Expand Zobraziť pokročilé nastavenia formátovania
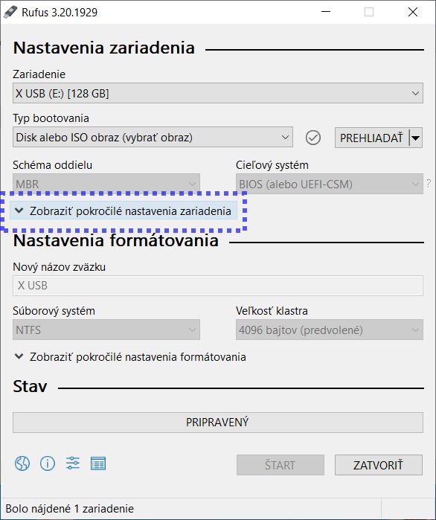 tap(130, 357)
